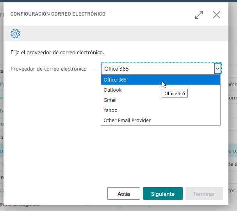Select Yahoo from the provider options
This screenshot has height=211, width=237.
pyautogui.click(x=160, y=110)
